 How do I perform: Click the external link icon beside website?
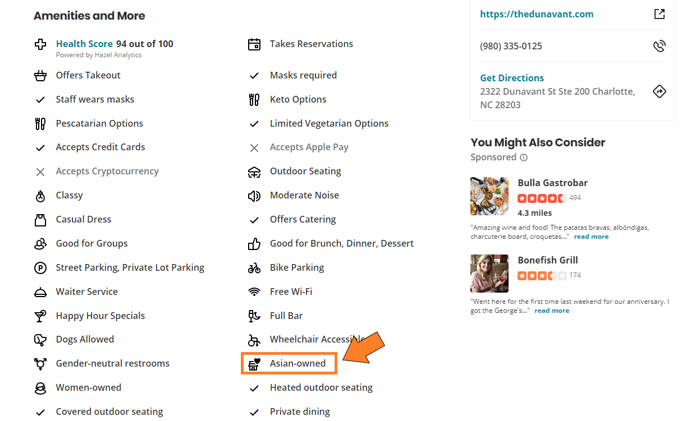tap(660, 15)
